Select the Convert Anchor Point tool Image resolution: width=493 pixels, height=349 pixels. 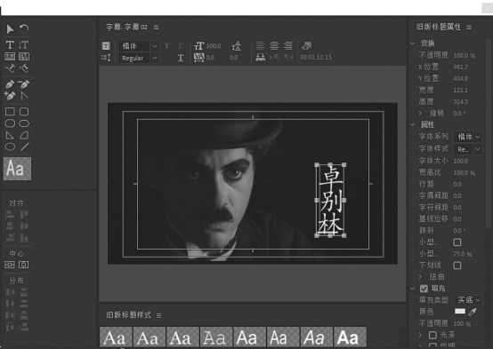[24, 96]
